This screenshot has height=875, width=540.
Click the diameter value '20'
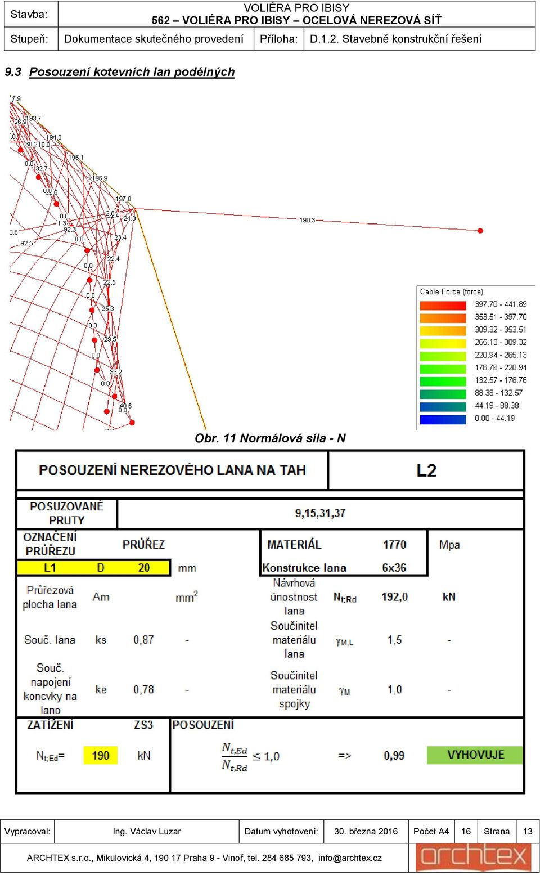pos(144,568)
